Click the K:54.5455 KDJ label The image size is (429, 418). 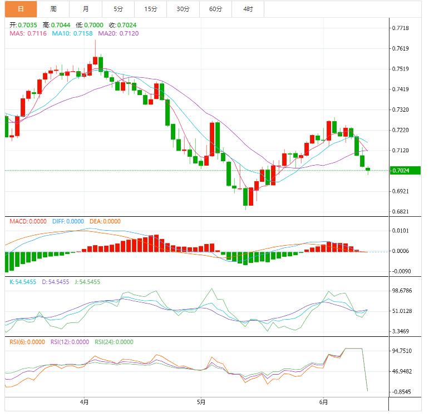pyautogui.click(x=23, y=282)
